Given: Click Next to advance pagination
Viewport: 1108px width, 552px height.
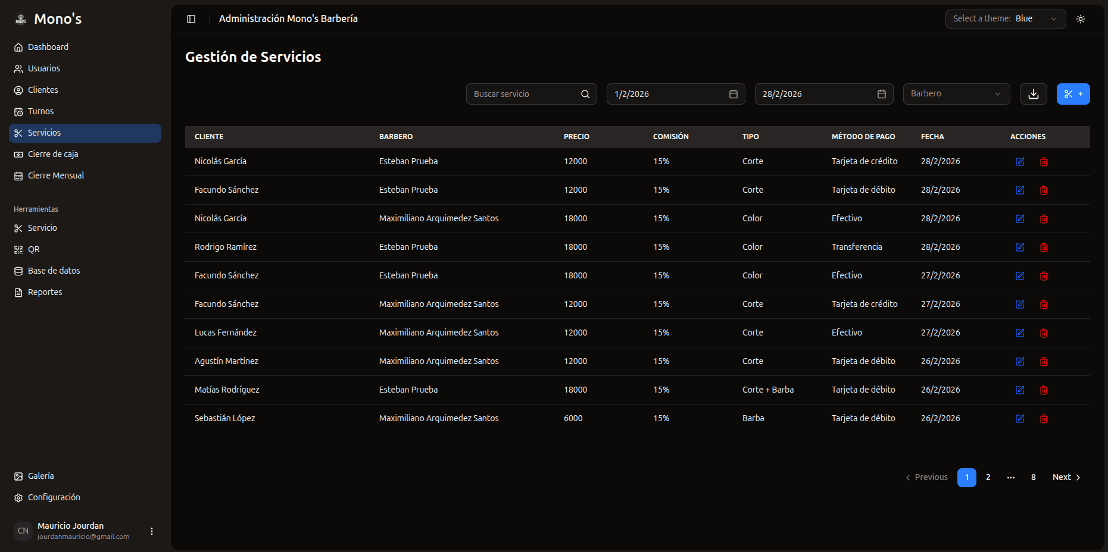Looking at the screenshot, I should [1062, 477].
